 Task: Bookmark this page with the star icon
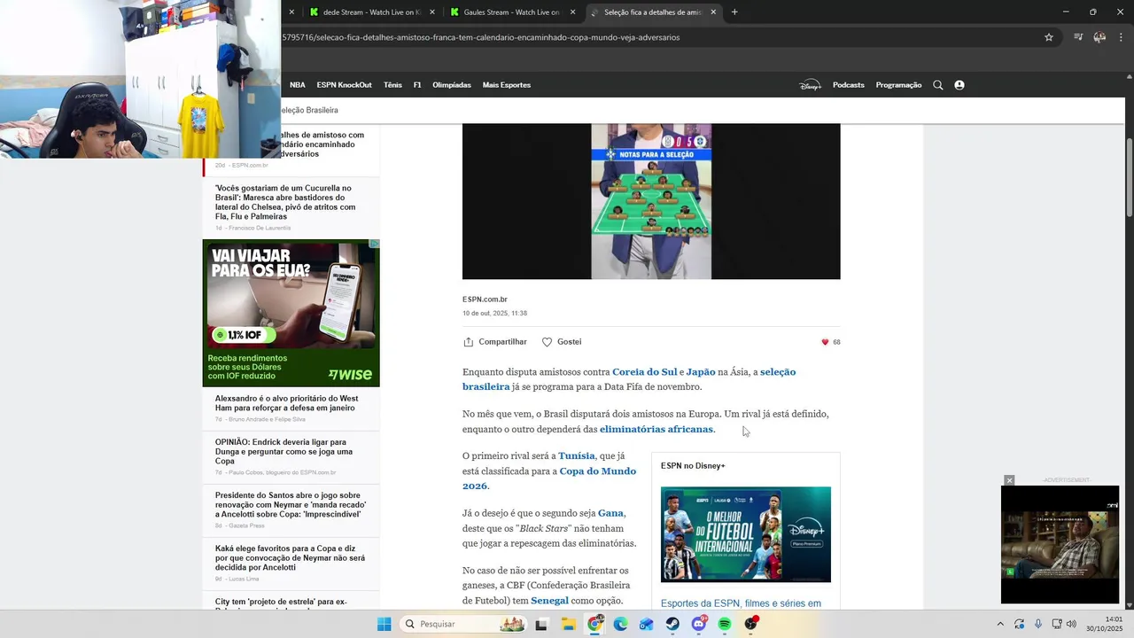click(x=1049, y=37)
